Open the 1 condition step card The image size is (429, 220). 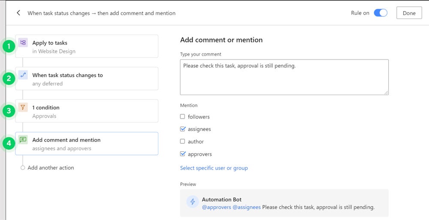click(87, 111)
